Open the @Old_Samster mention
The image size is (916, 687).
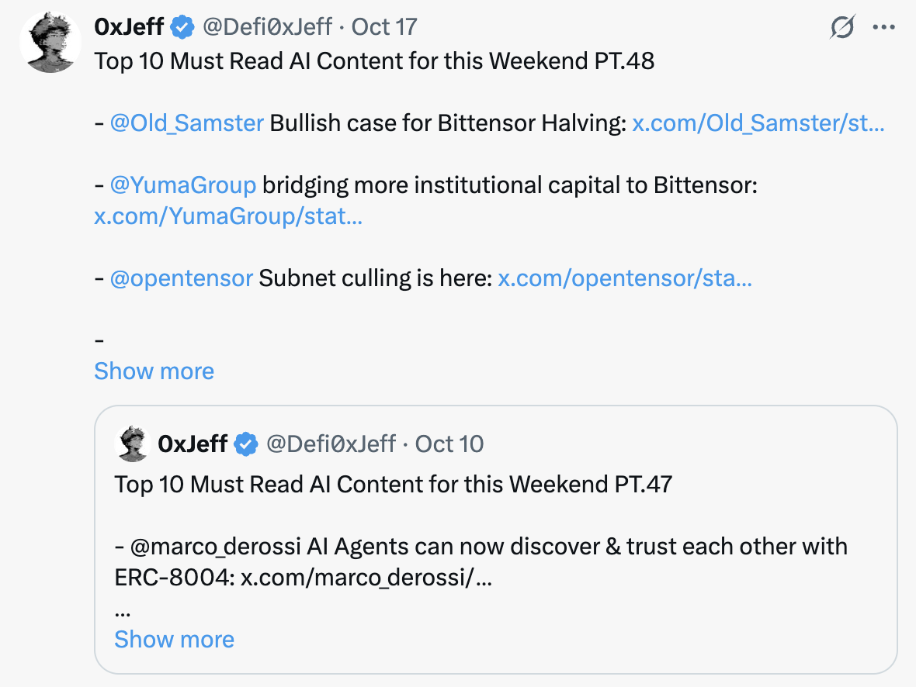(x=187, y=123)
